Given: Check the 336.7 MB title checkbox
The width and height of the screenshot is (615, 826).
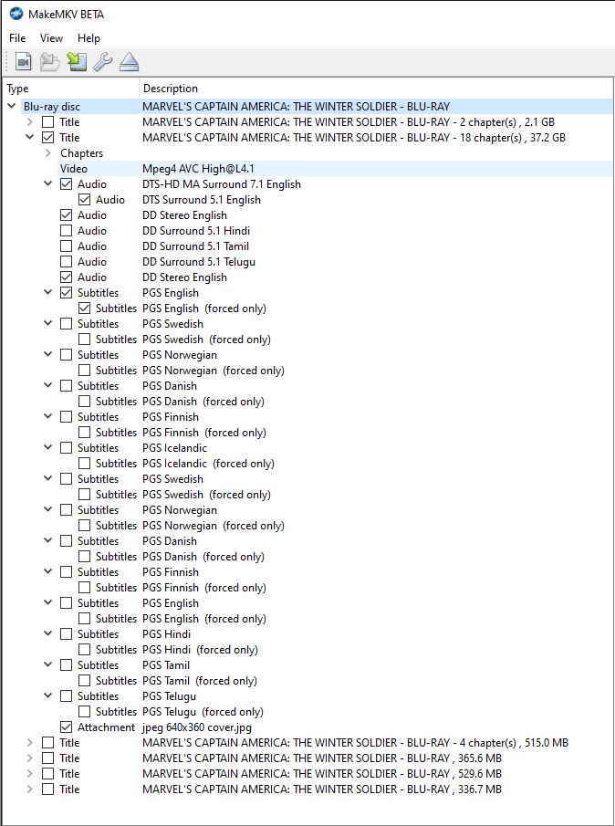Looking at the screenshot, I should [x=48, y=789].
